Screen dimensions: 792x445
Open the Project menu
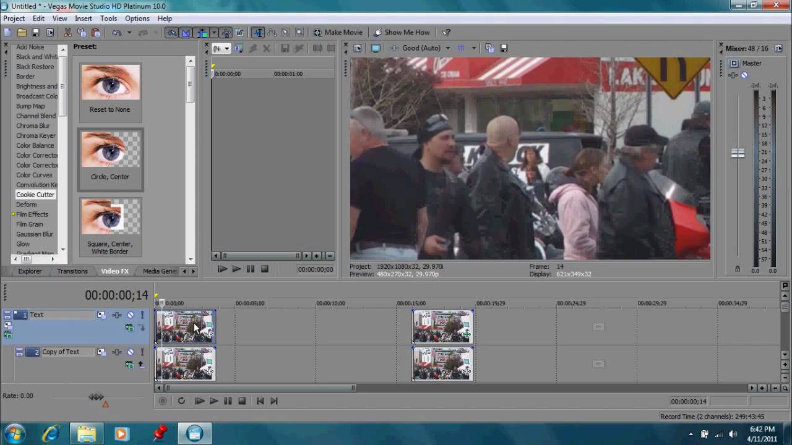click(14, 19)
